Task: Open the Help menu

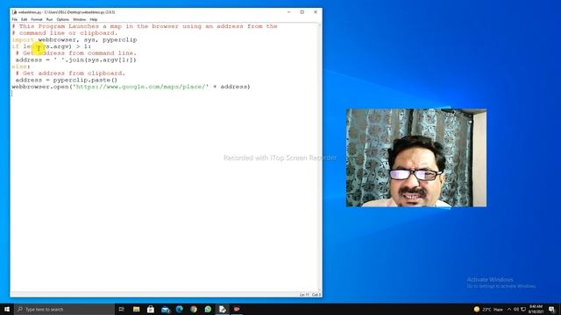Action: [x=94, y=19]
